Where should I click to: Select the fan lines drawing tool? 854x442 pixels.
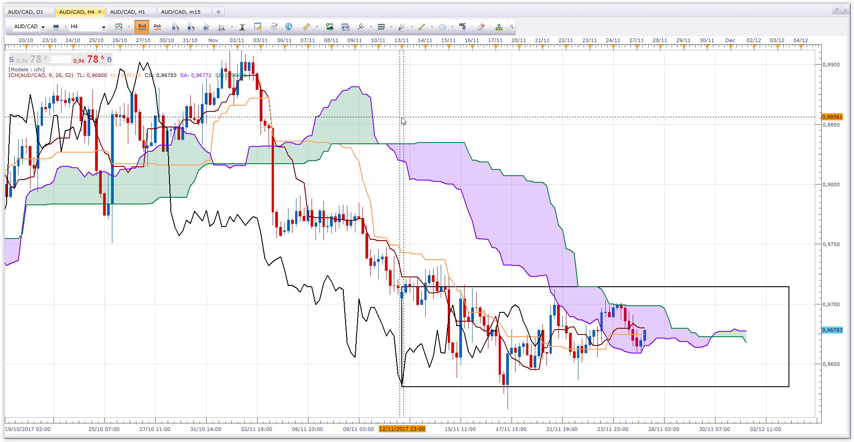(x=402, y=27)
